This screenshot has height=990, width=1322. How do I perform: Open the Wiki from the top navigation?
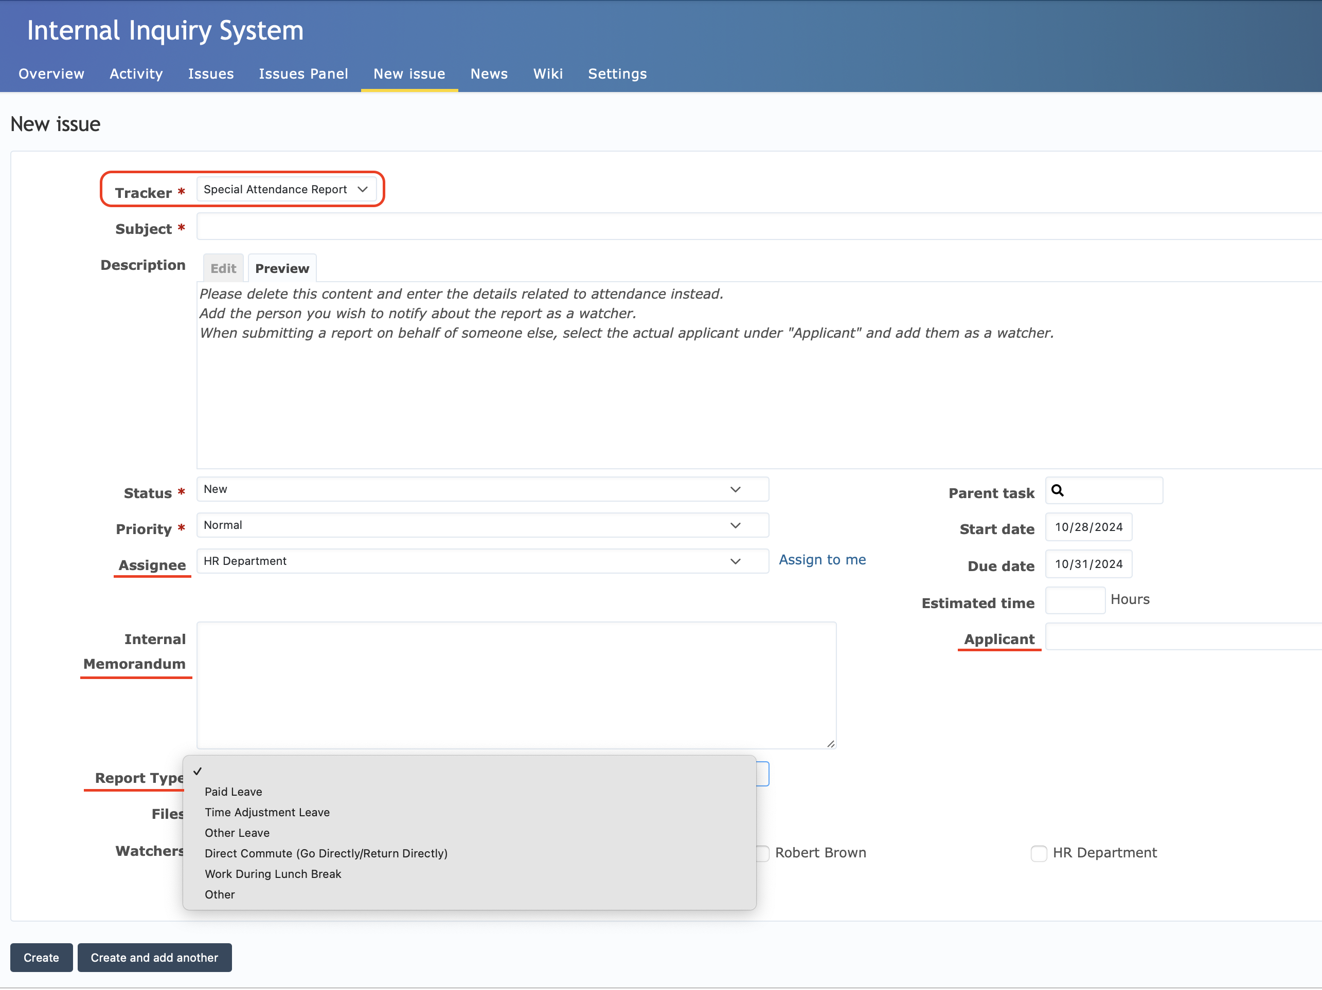pyautogui.click(x=547, y=74)
